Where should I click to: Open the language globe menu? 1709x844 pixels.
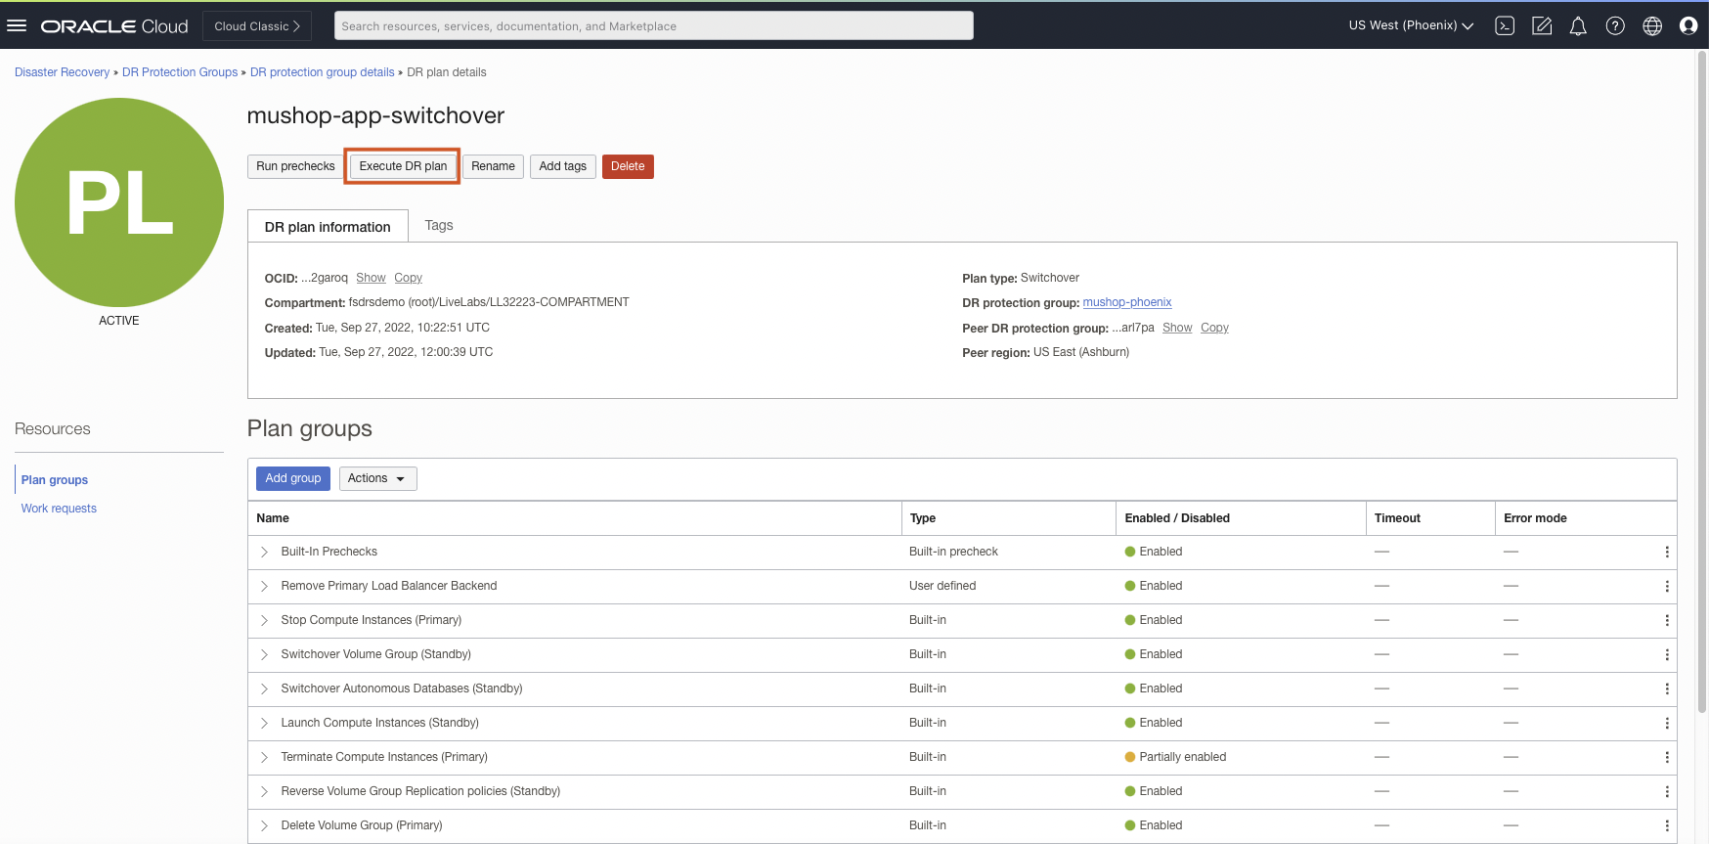coord(1652,26)
